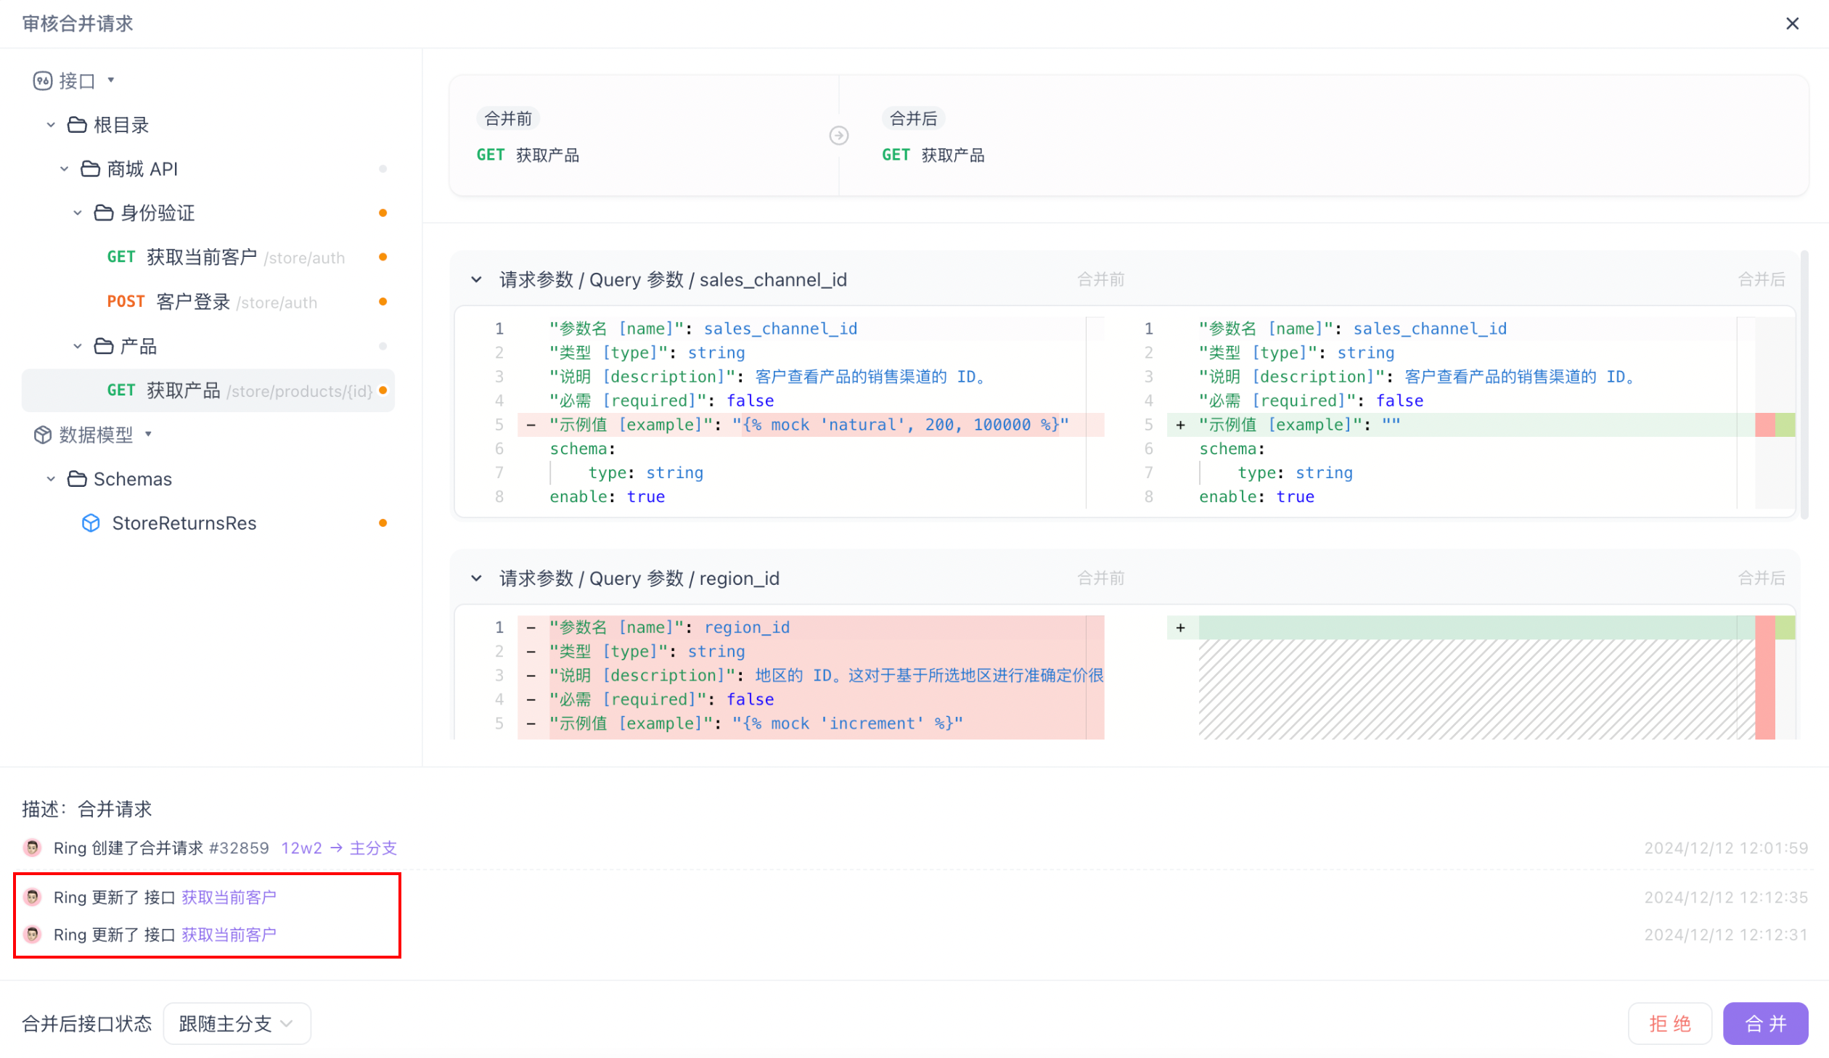This screenshot has width=1829, height=1058.
Task: Open the 接口 panel icon
Action: pos(44,80)
